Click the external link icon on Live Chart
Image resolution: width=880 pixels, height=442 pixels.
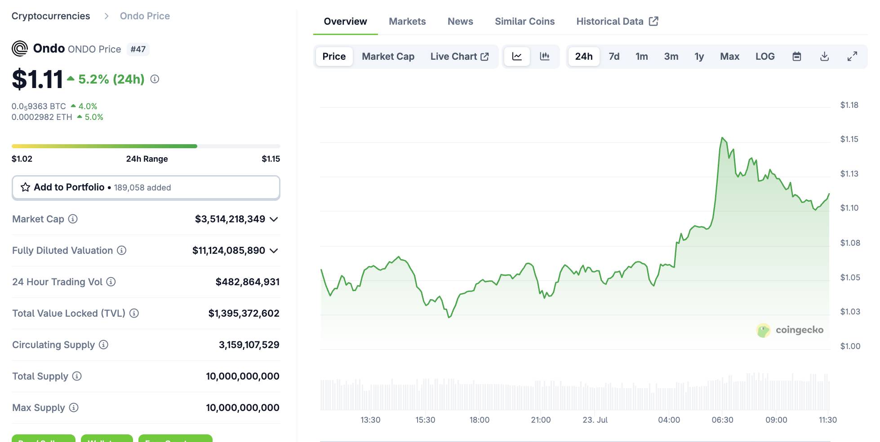tap(484, 57)
